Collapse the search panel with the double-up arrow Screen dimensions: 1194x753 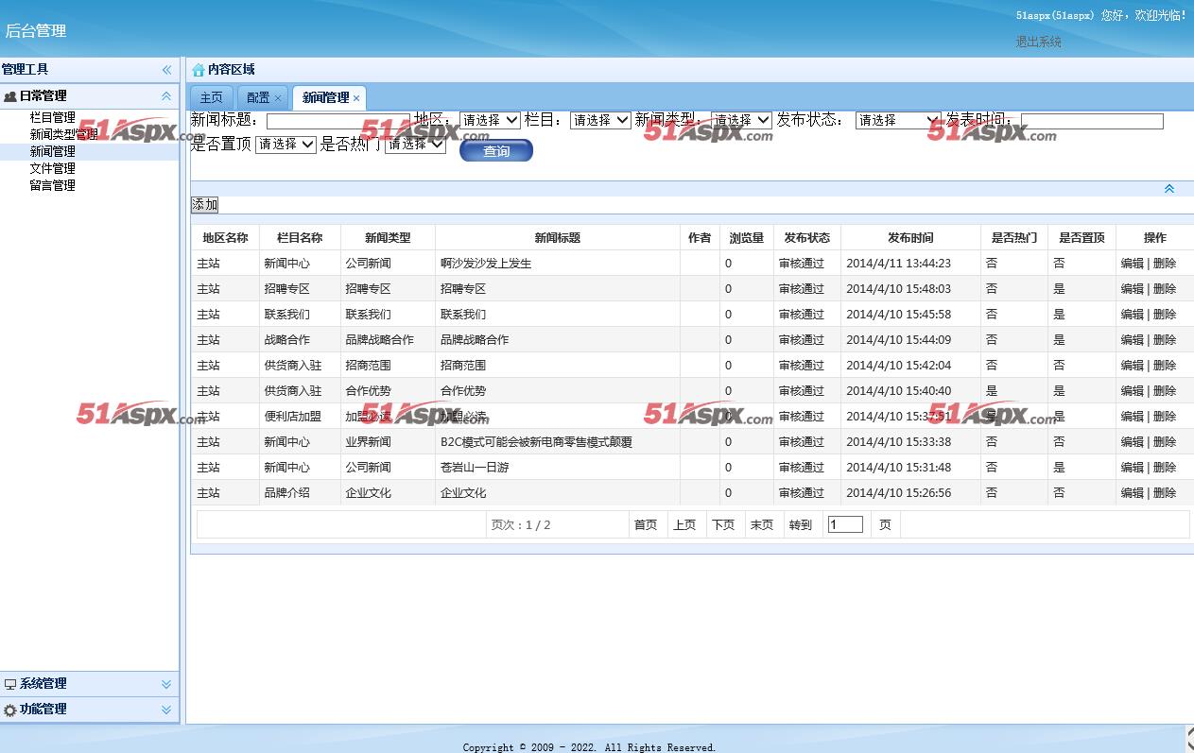[x=1168, y=189]
